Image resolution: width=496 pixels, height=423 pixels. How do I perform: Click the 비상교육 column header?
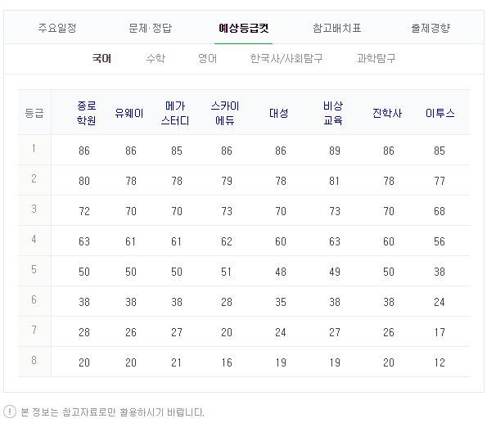pos(332,113)
